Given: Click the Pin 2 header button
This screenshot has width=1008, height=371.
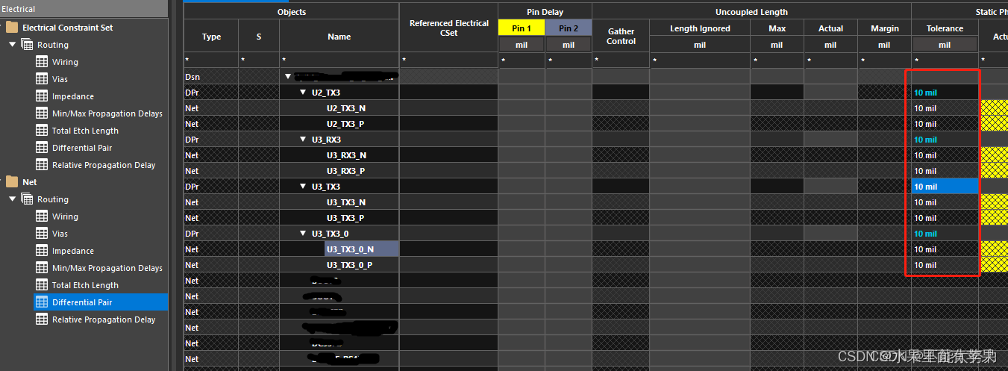Looking at the screenshot, I should click(568, 28).
